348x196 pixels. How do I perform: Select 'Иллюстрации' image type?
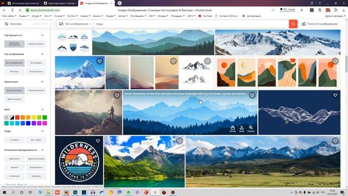[36, 71]
